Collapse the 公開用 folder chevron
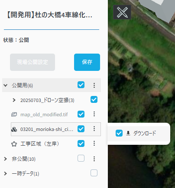Screen dimensions: 175x188 tap(6, 85)
